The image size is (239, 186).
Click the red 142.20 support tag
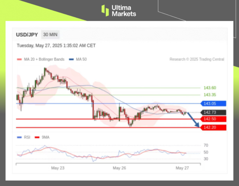pyautogui.click(x=213, y=127)
